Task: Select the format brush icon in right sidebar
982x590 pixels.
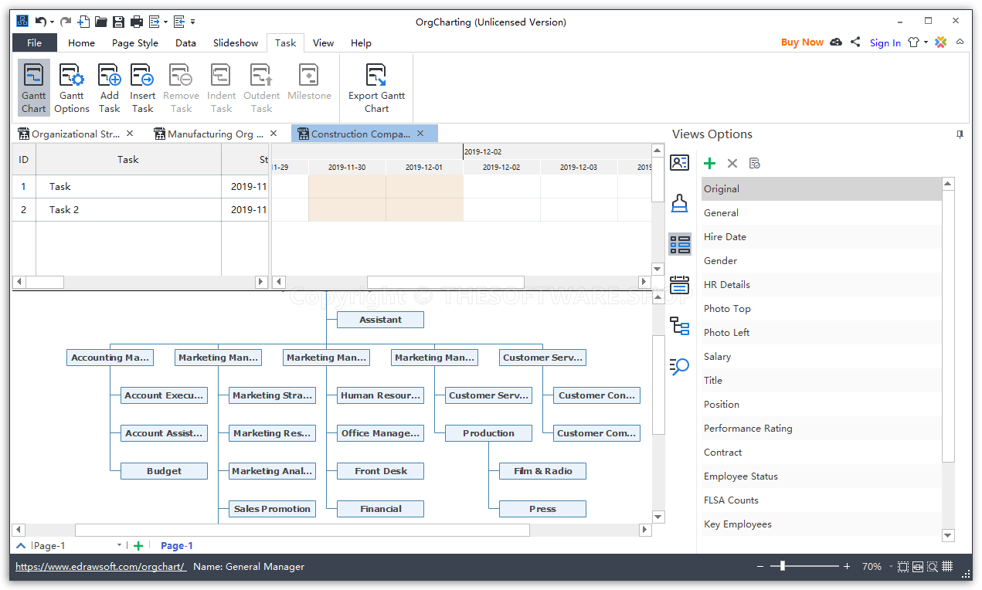Action: (681, 203)
